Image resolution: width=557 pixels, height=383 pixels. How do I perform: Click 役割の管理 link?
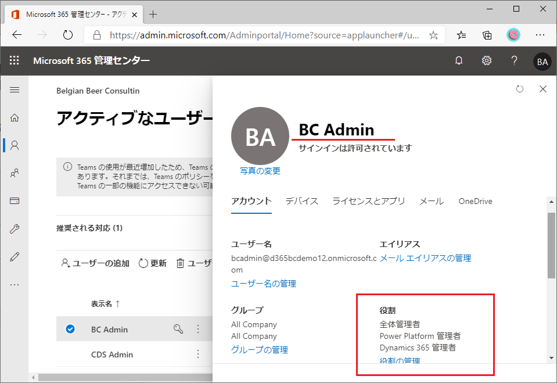400,360
